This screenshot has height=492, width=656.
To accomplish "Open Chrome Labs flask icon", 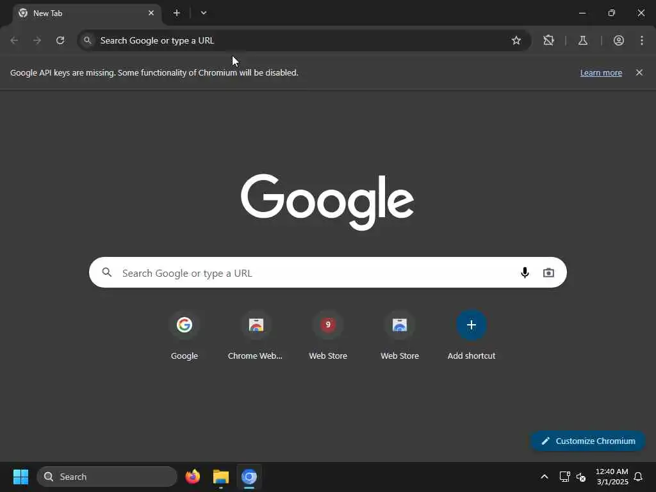I will [583, 40].
